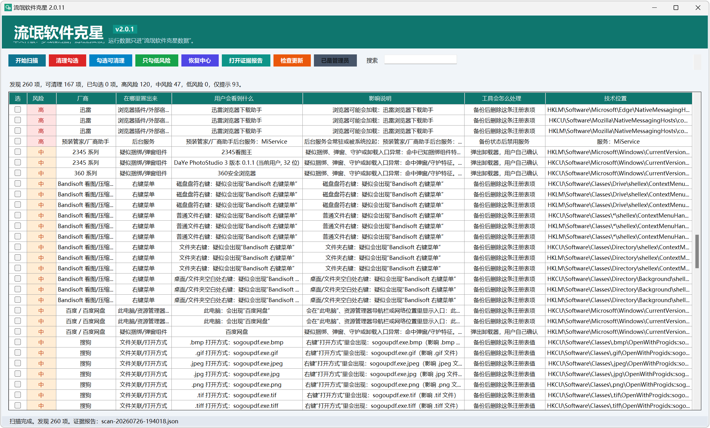Screen dimensions: 710x428
Task: Sort by the 风险 column header
Action: tap(41, 99)
